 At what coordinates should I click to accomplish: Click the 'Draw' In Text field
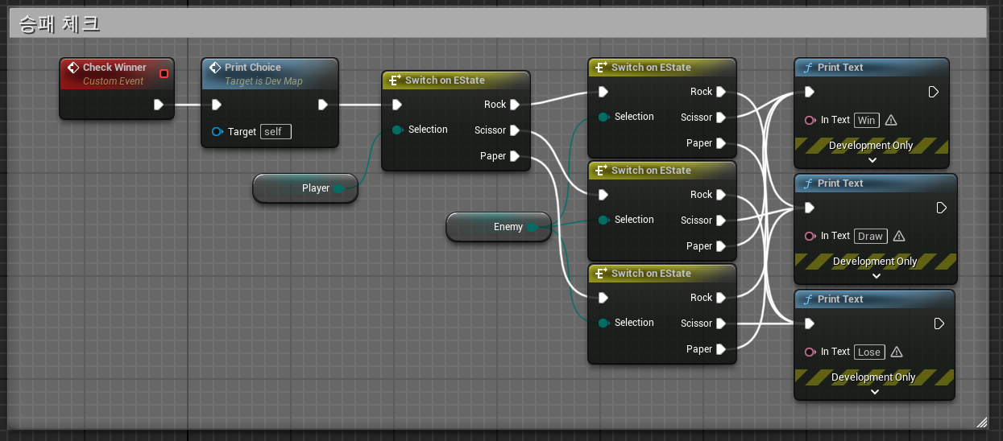[870, 236]
